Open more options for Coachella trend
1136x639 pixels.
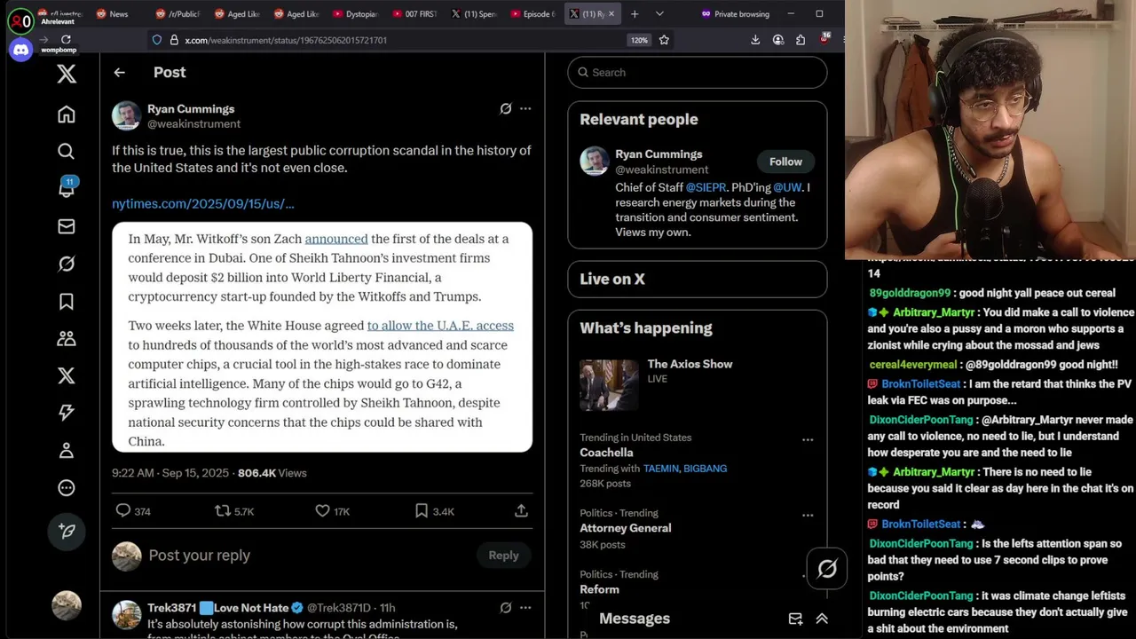pos(808,439)
